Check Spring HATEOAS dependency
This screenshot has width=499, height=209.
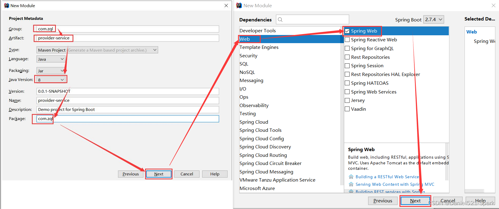pos(347,83)
